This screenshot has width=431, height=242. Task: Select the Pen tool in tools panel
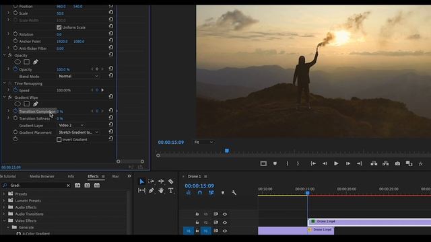click(x=151, y=190)
